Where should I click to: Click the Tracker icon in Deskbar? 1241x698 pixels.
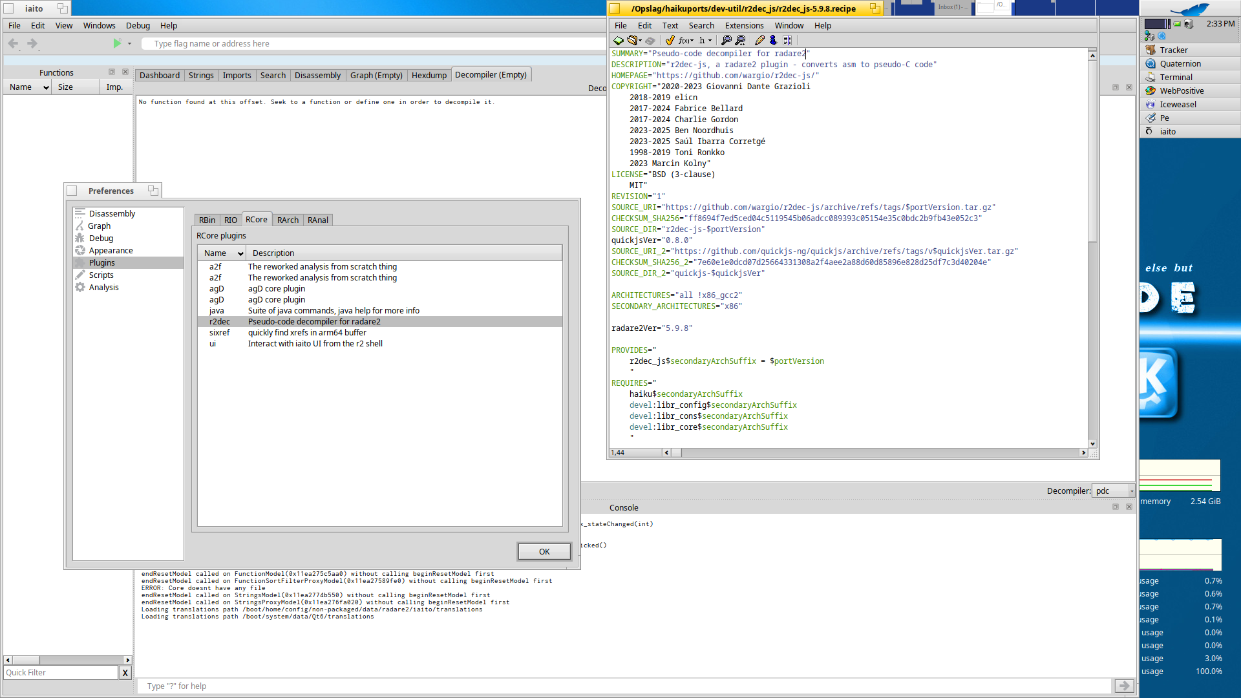pos(1151,50)
